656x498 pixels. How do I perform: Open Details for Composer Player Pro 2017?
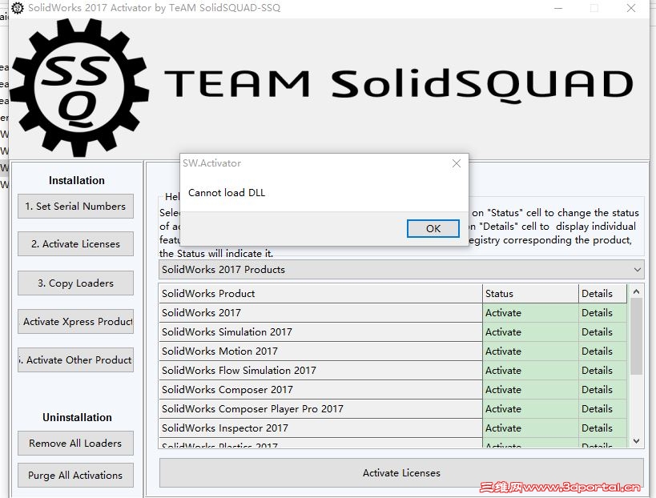(603, 409)
